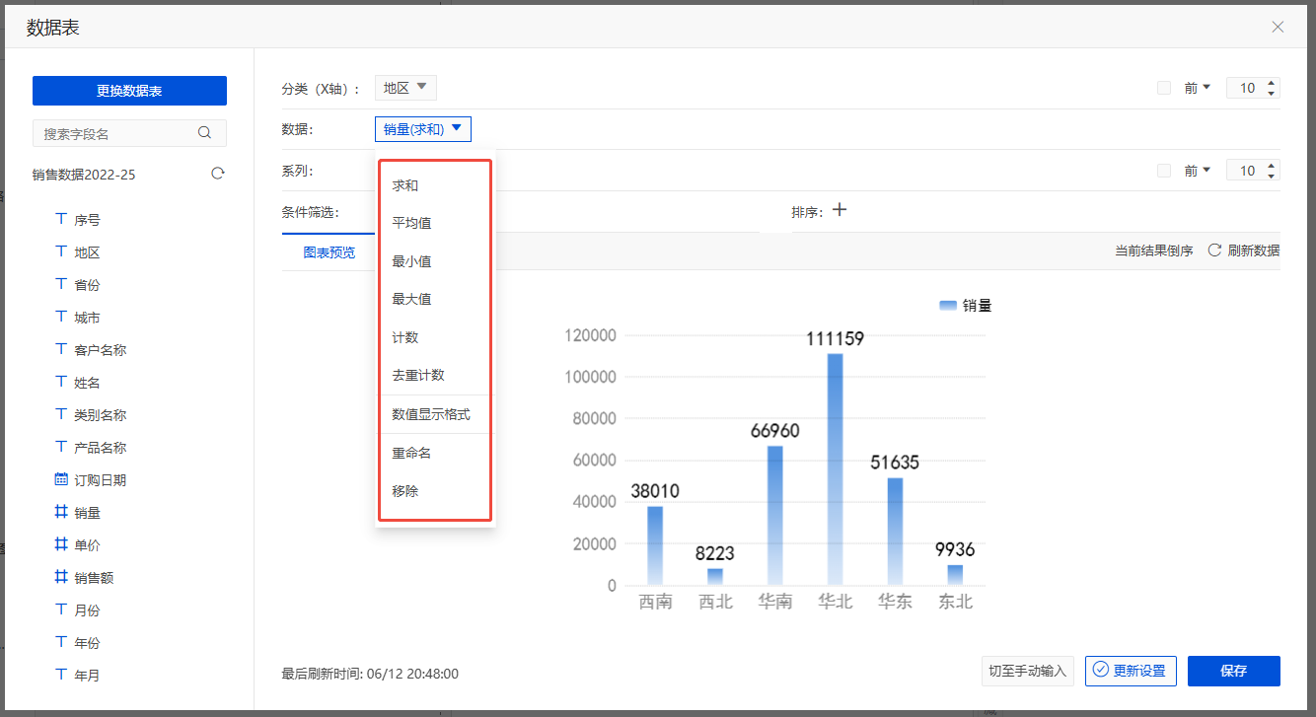Click the 西南 bar in the chart
The height and width of the screenshot is (717, 1316).
[x=655, y=545]
